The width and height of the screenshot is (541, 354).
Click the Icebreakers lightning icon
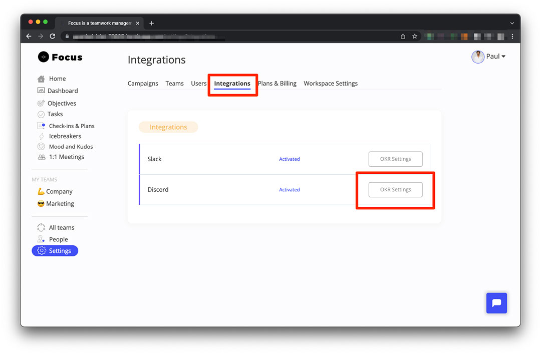coord(42,136)
